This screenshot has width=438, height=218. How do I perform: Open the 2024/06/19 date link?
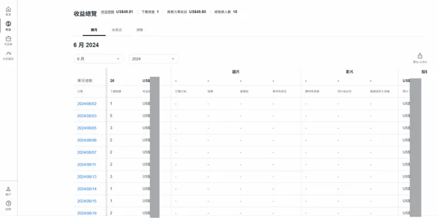[87, 213]
